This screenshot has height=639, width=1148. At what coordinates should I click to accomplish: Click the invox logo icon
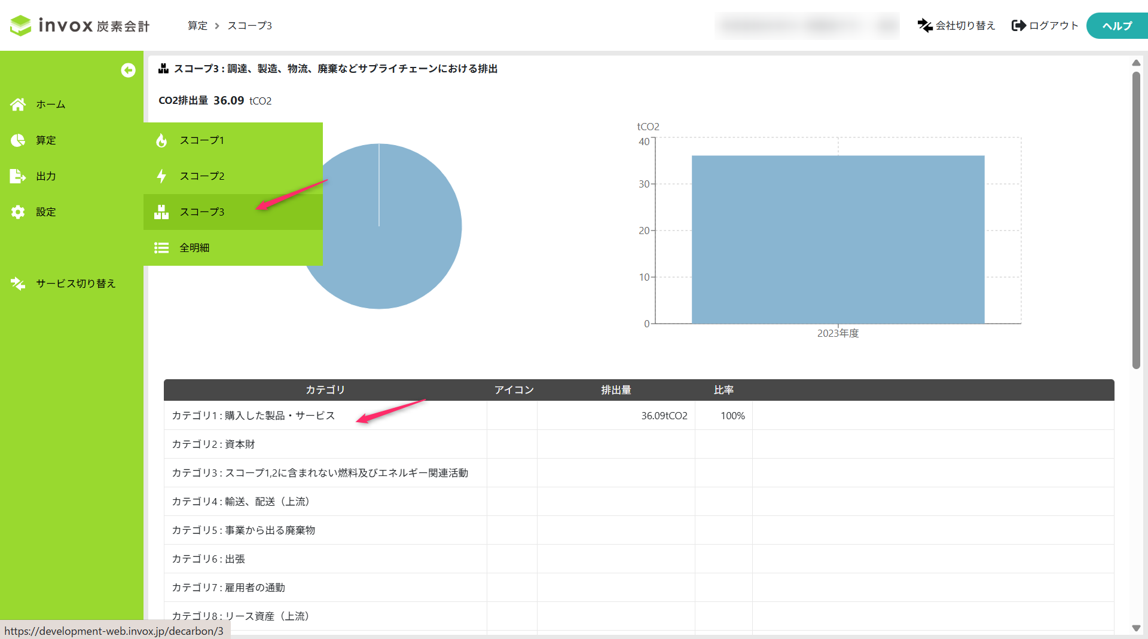20,26
